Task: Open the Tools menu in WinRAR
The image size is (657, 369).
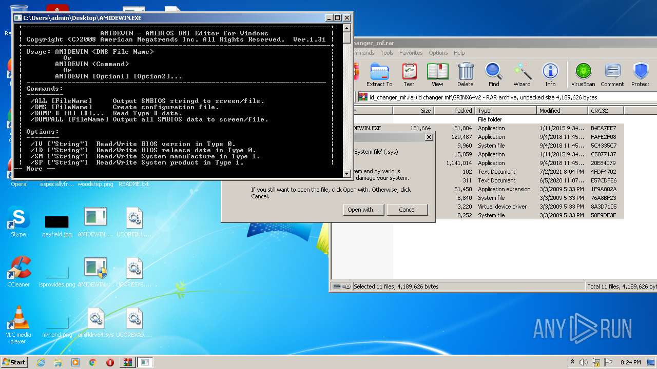Action: [387, 53]
